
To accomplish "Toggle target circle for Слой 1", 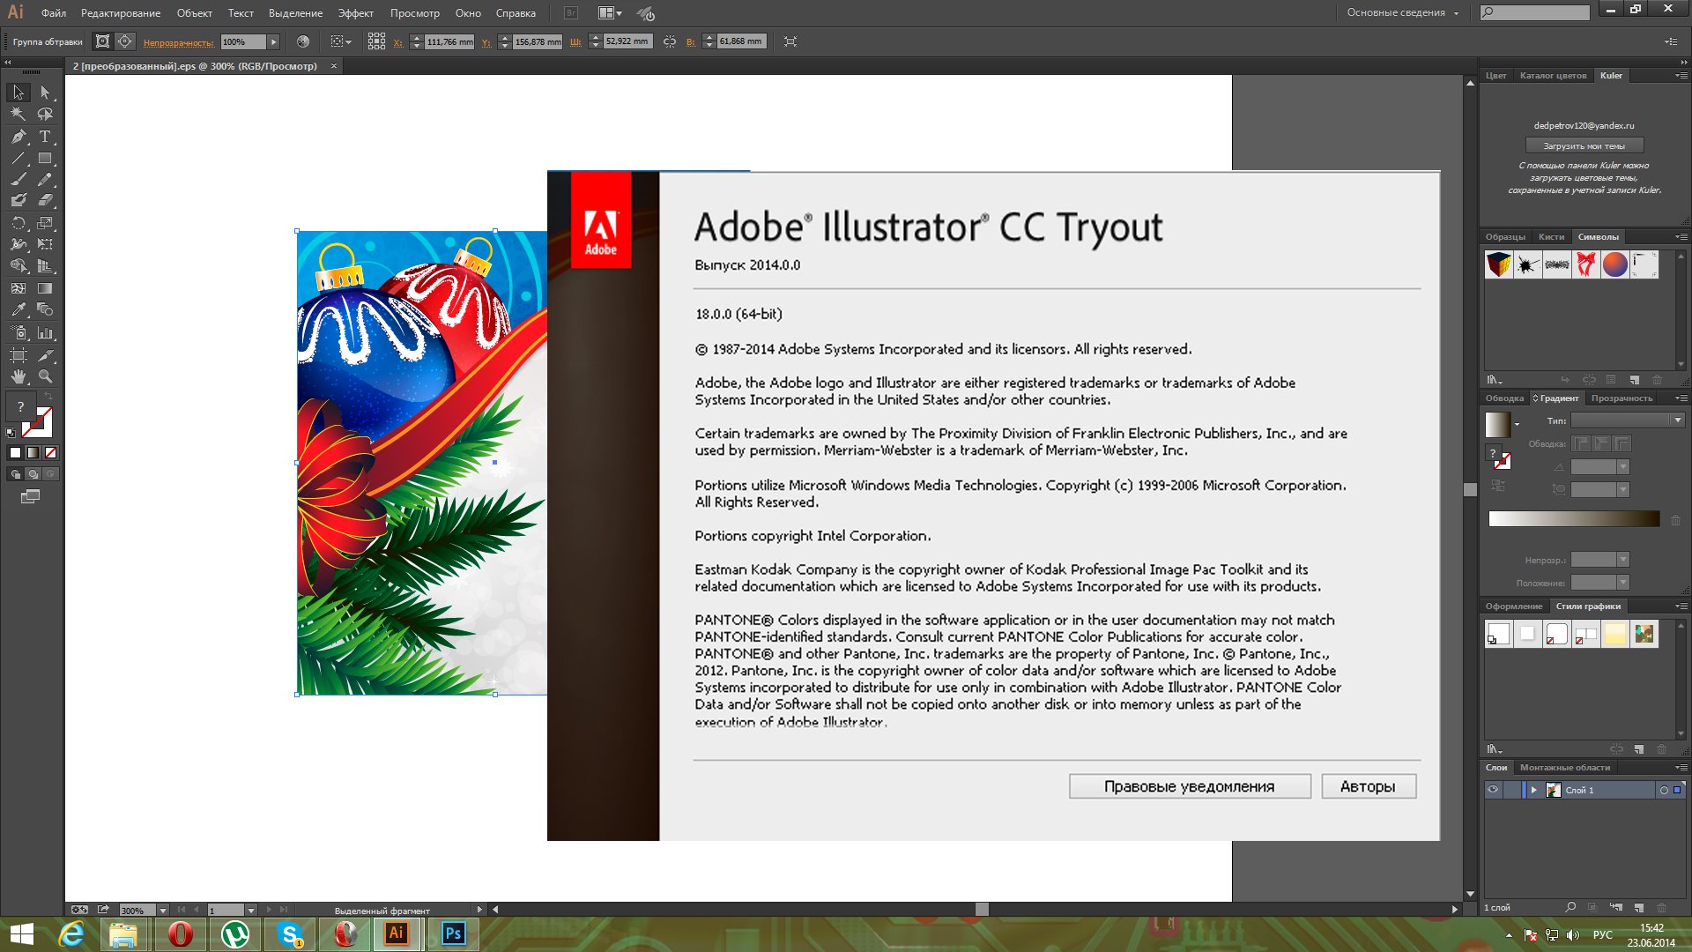I will [x=1664, y=791].
